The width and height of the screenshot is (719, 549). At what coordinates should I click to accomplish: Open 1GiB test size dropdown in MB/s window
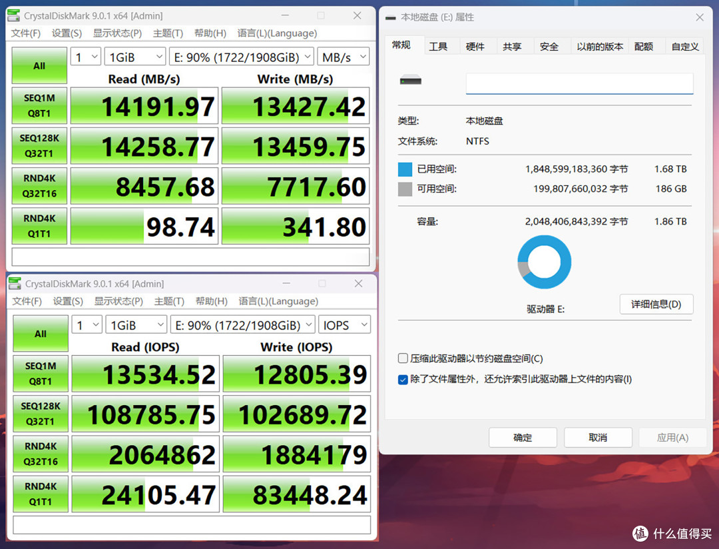pyautogui.click(x=135, y=57)
